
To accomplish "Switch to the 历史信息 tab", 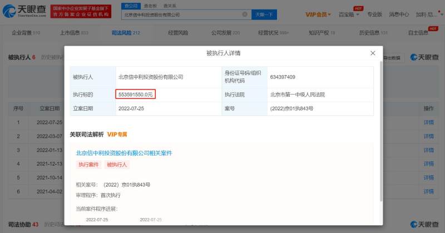I will (373, 33).
